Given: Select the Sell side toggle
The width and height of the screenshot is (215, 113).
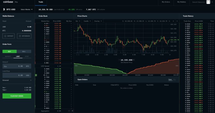Looking at the screenshot, I should (24, 51).
